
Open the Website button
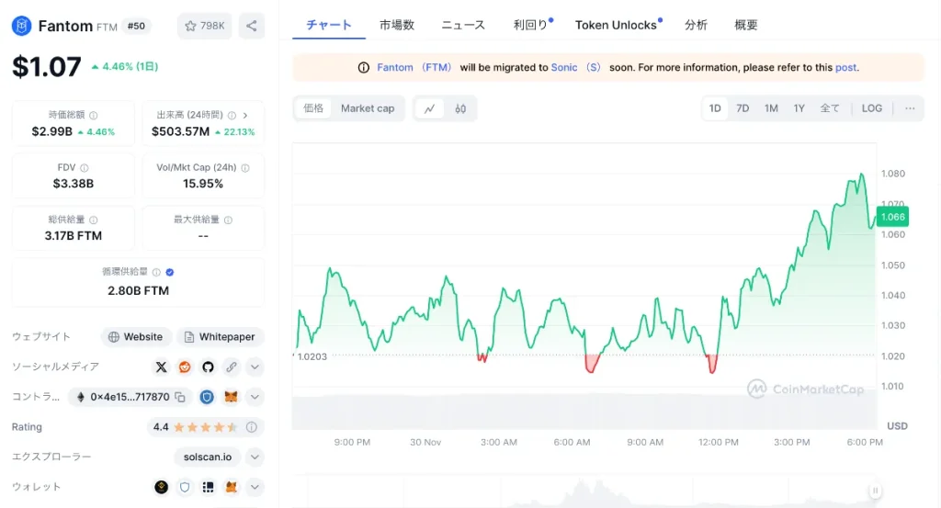coord(136,337)
